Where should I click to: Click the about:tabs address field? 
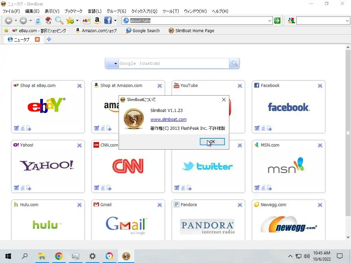(197, 21)
